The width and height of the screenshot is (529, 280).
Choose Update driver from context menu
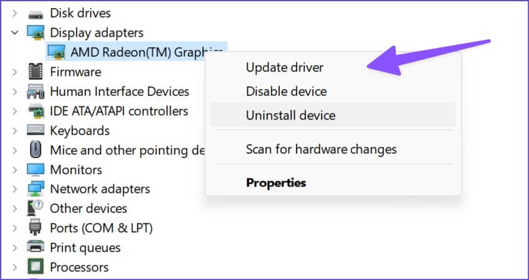(285, 67)
